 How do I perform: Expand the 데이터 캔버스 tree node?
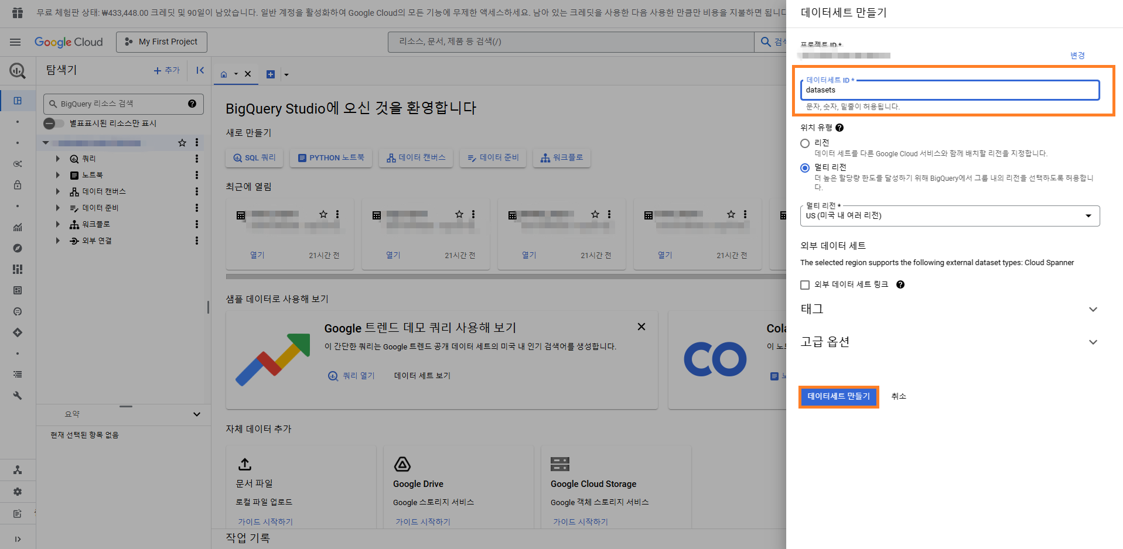pyautogui.click(x=57, y=191)
